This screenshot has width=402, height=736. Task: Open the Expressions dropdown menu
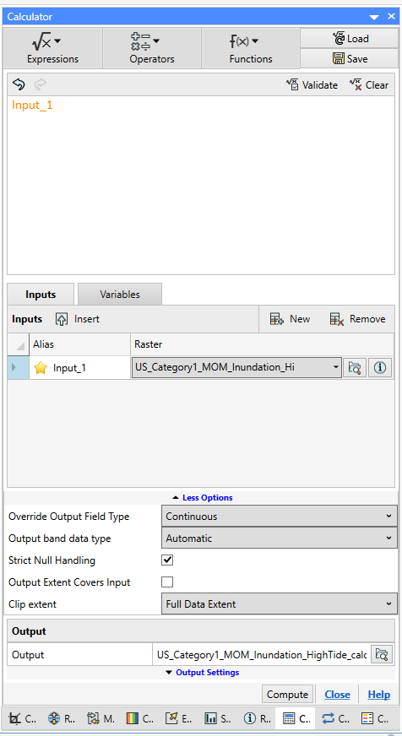(x=52, y=48)
